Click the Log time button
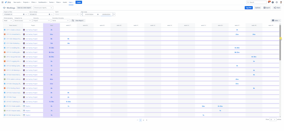 pos(248,8)
